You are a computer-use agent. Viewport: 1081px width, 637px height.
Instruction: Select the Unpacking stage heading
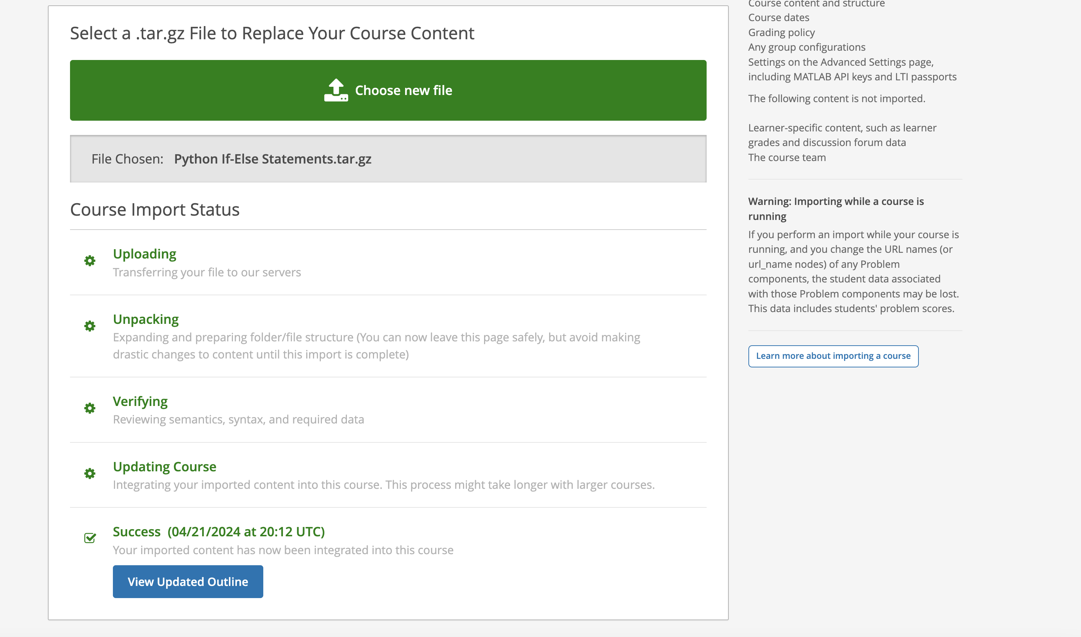point(146,319)
